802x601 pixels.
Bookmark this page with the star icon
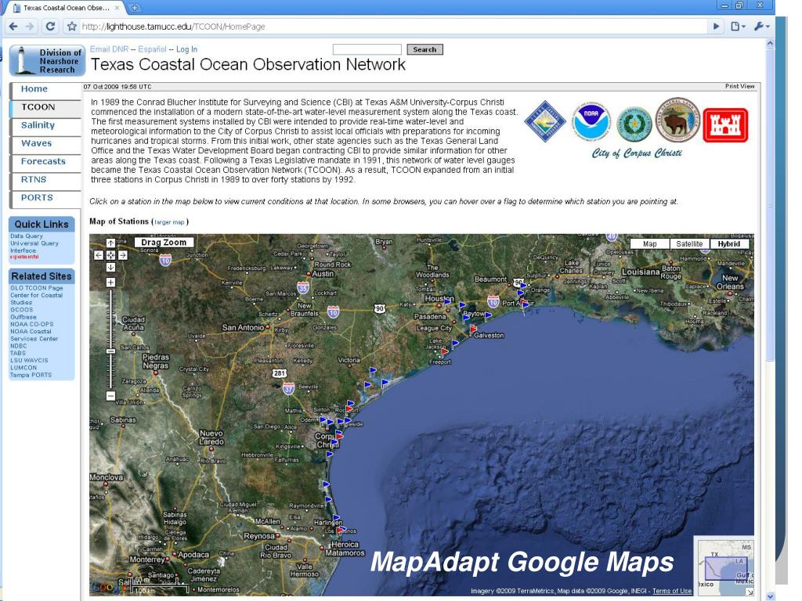coord(72,27)
